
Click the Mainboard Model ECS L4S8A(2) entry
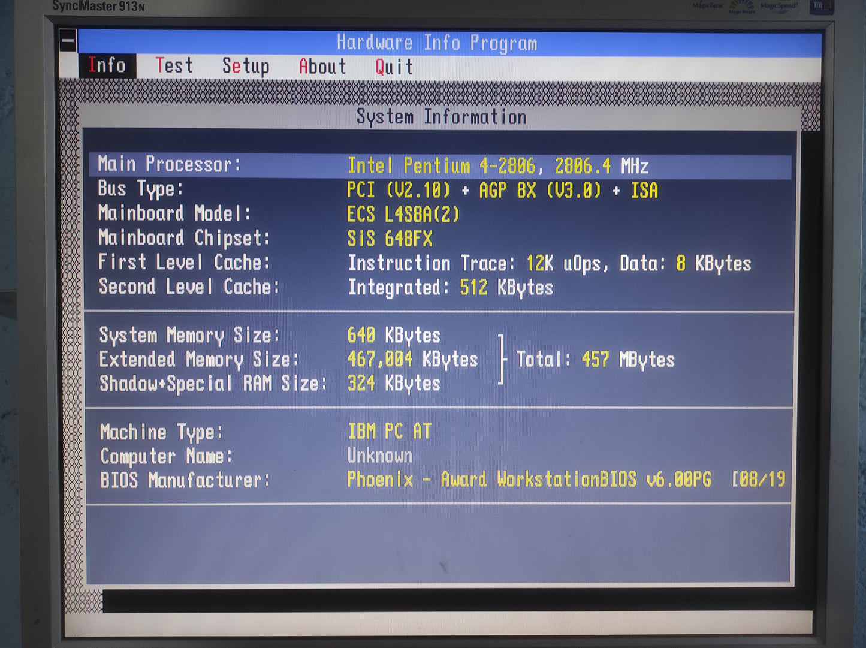coord(402,214)
